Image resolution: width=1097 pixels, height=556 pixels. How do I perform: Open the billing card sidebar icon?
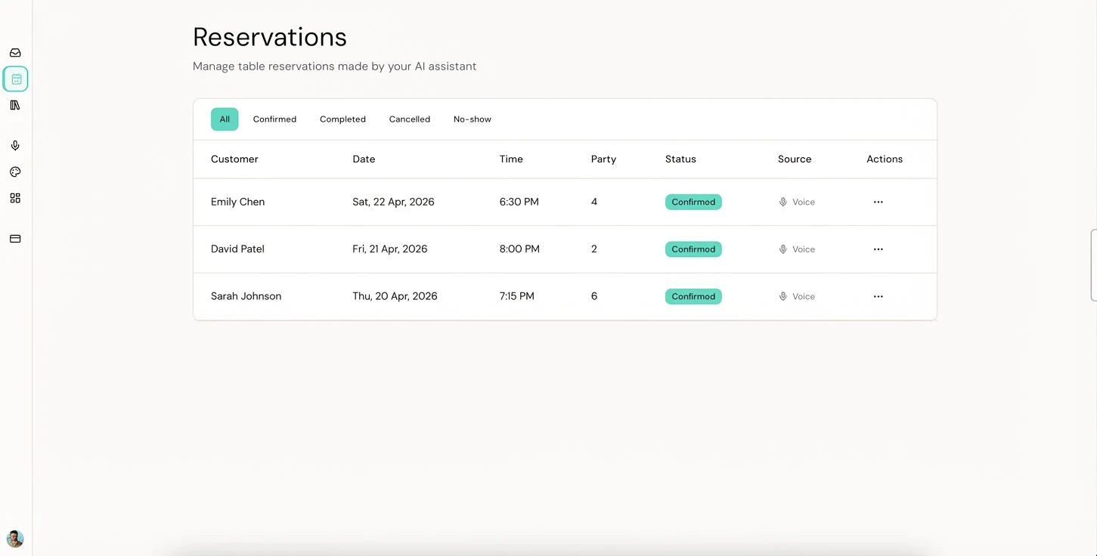tap(15, 239)
